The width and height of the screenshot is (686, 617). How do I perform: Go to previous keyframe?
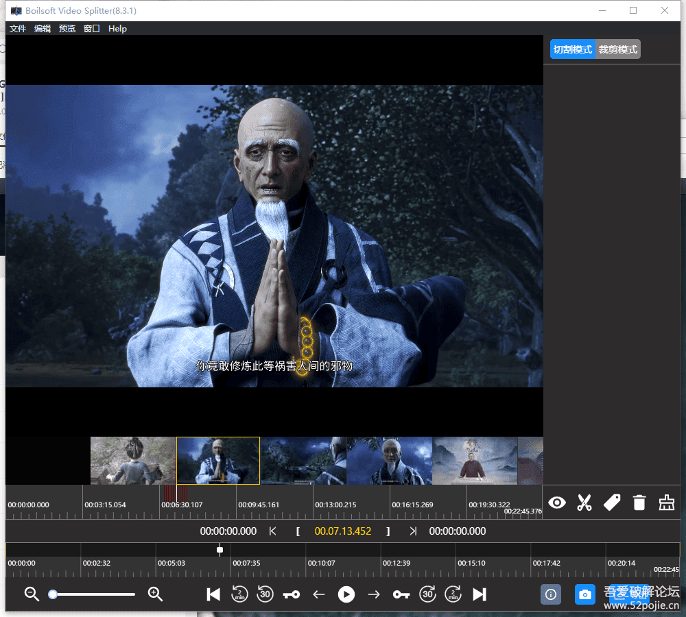click(x=292, y=594)
